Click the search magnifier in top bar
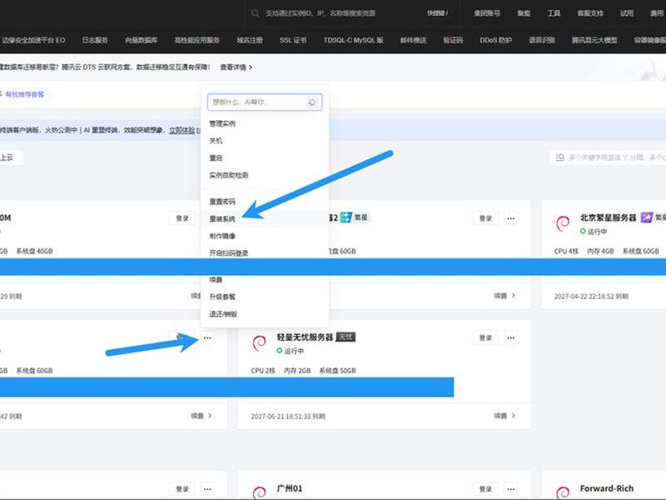The image size is (666, 500). click(255, 13)
